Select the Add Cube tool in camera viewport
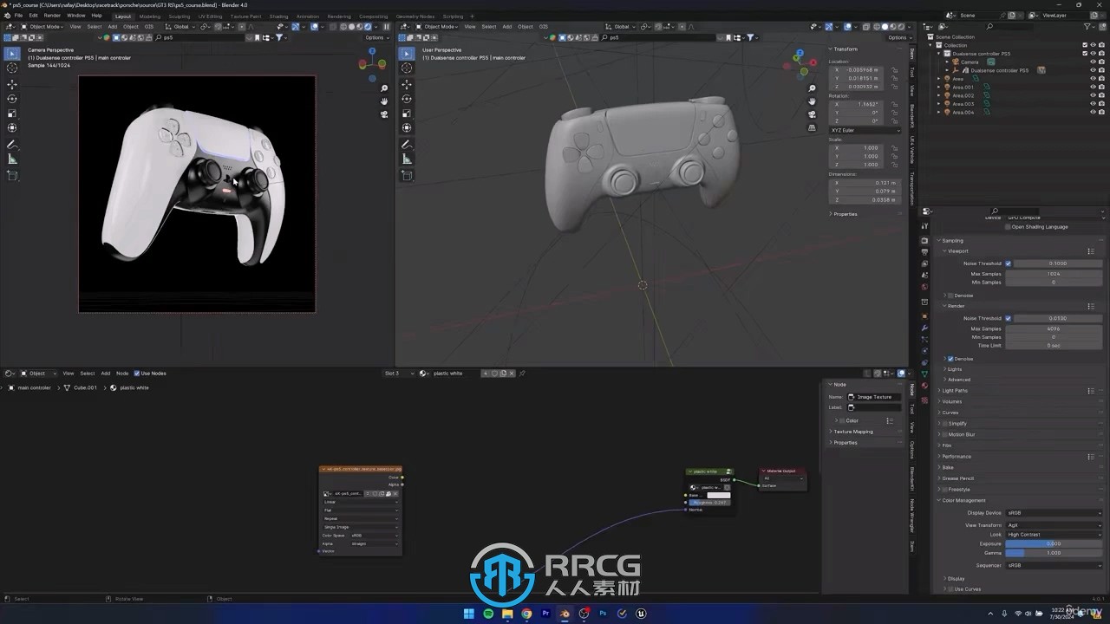Image resolution: width=1110 pixels, height=624 pixels. pos(12,176)
